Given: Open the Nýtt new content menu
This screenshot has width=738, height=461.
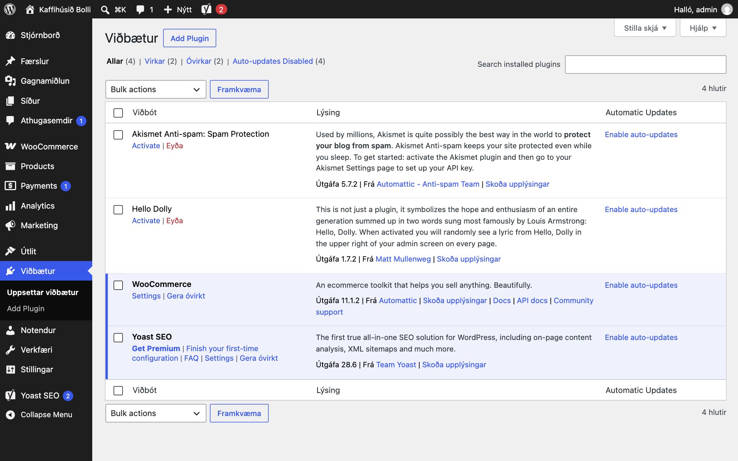Looking at the screenshot, I should pyautogui.click(x=178, y=10).
